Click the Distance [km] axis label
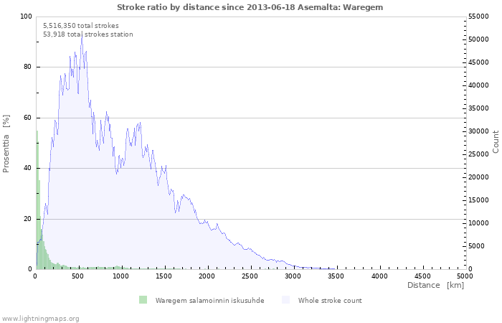 [x=435, y=285]
